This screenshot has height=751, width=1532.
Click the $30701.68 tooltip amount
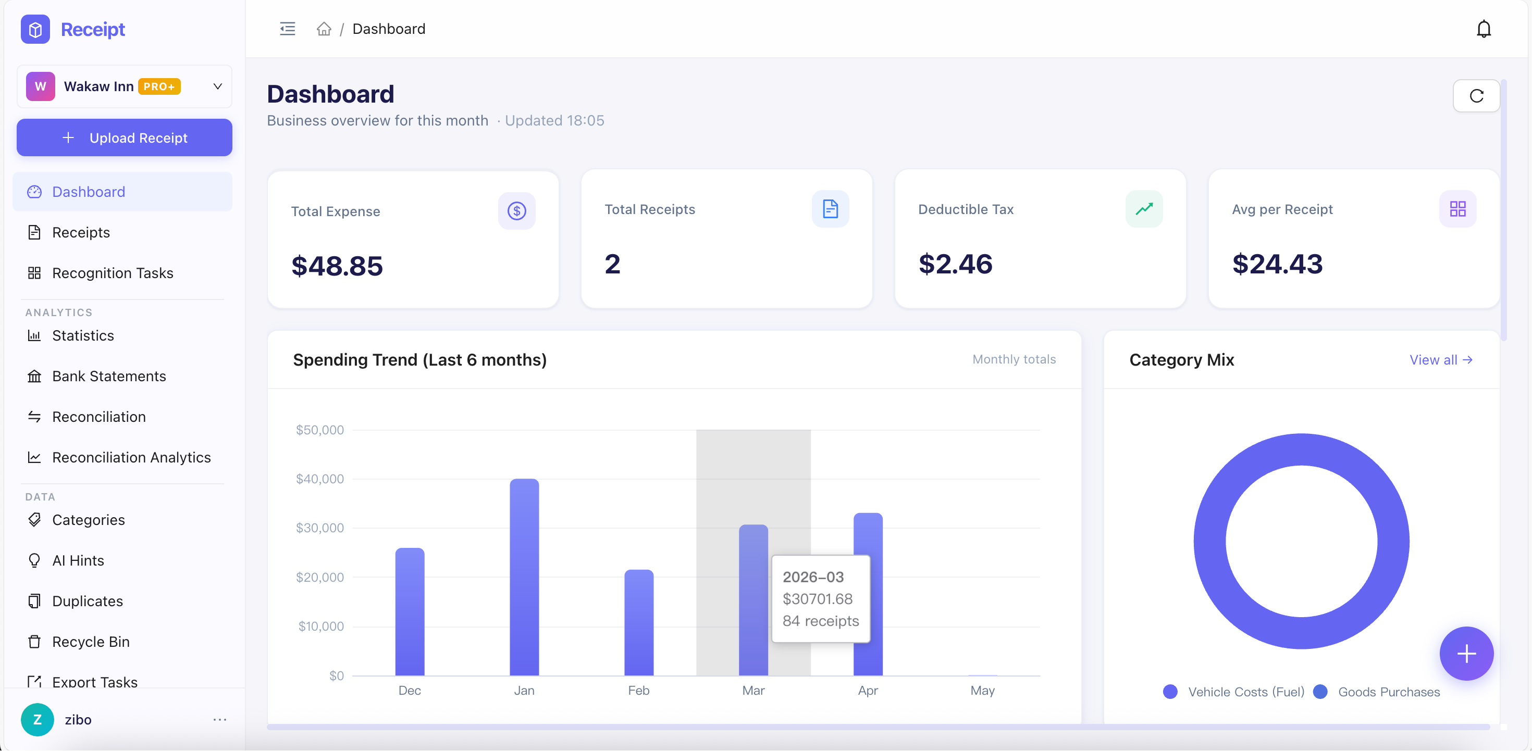point(817,599)
